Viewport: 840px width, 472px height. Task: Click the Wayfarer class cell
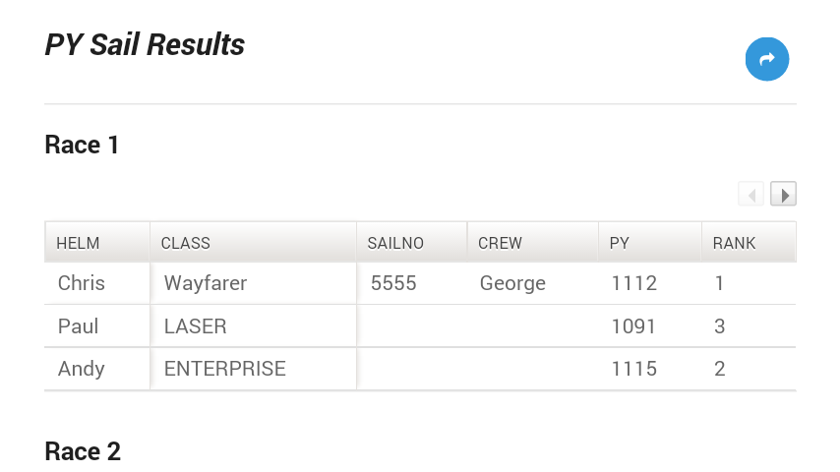click(206, 283)
